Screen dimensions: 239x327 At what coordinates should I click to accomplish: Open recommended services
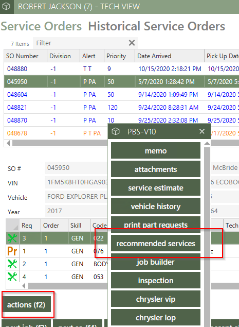156,243
